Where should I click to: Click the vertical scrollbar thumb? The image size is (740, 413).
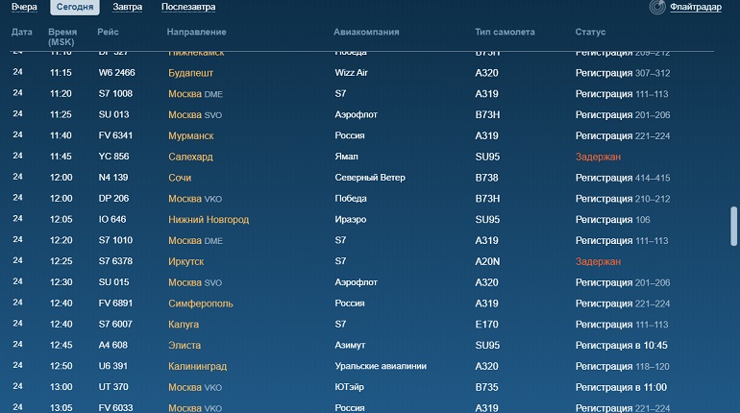click(x=733, y=226)
